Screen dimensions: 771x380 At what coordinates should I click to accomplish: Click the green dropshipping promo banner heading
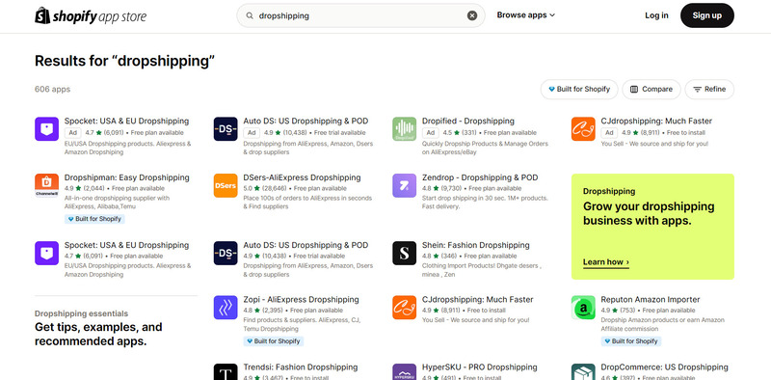click(649, 213)
